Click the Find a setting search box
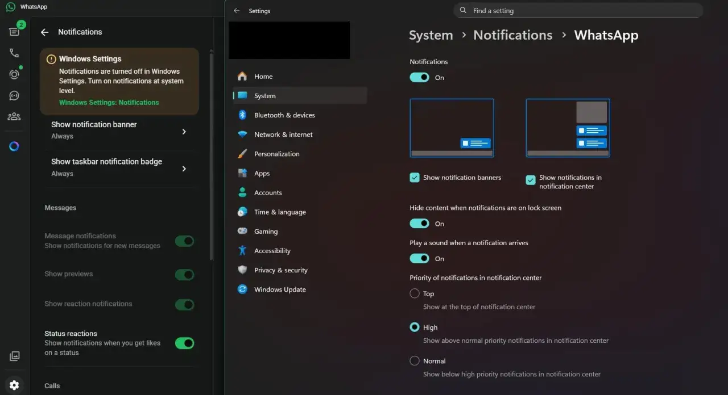This screenshot has height=395, width=728. point(578,10)
